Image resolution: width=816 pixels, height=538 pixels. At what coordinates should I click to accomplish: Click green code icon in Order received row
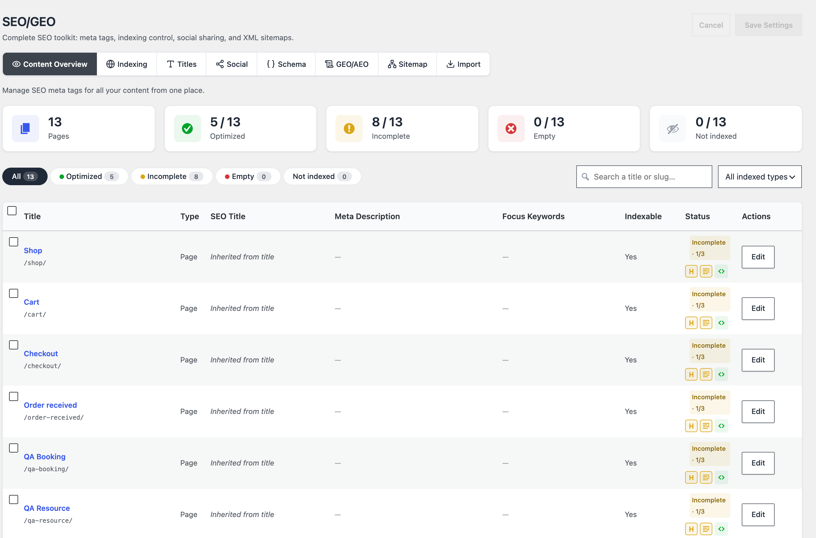(721, 426)
